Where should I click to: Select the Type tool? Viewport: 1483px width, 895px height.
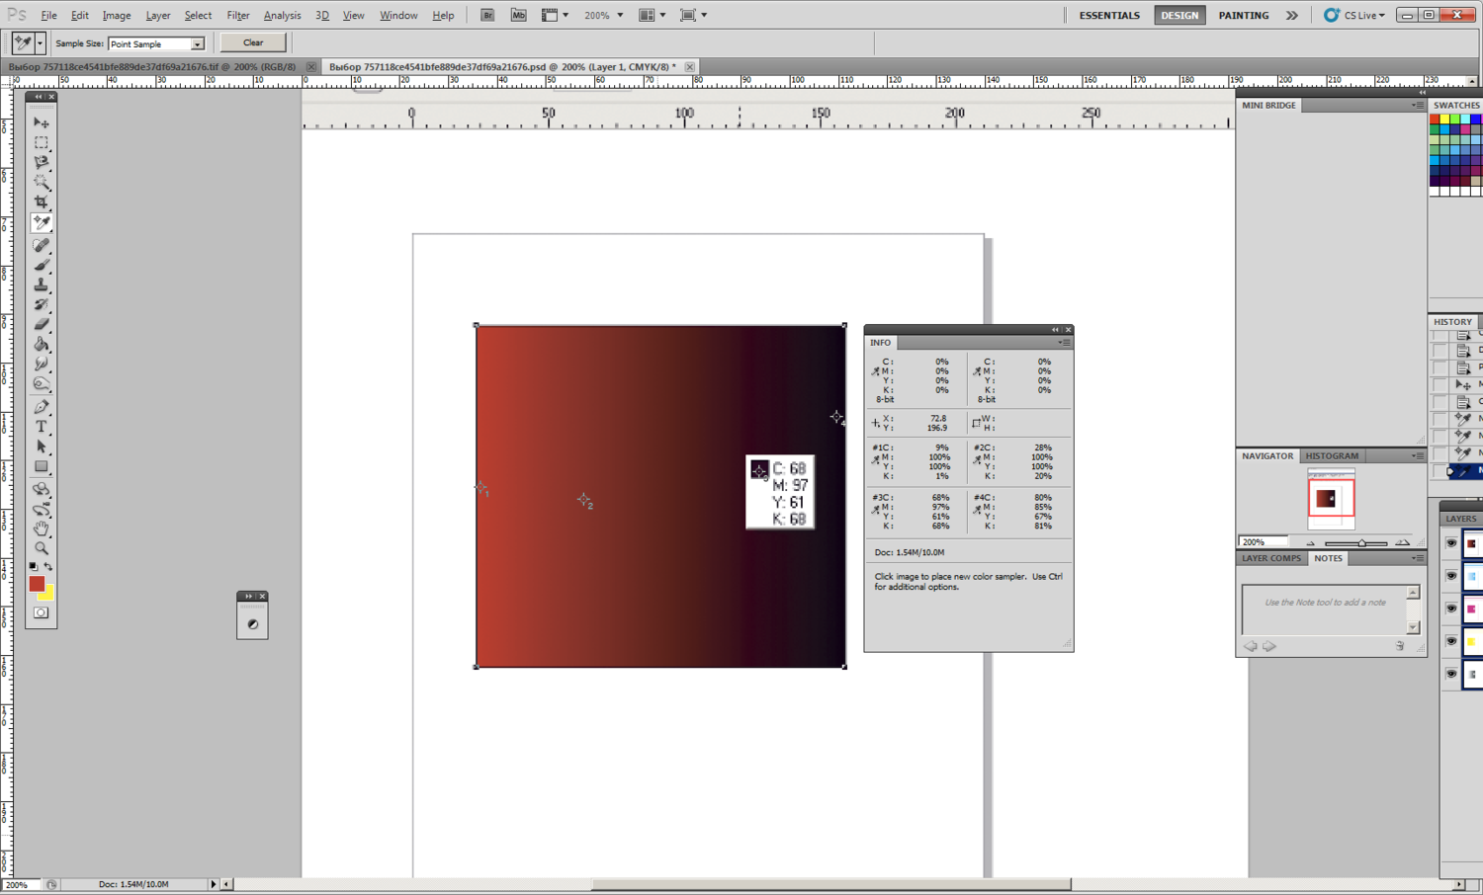click(x=42, y=427)
